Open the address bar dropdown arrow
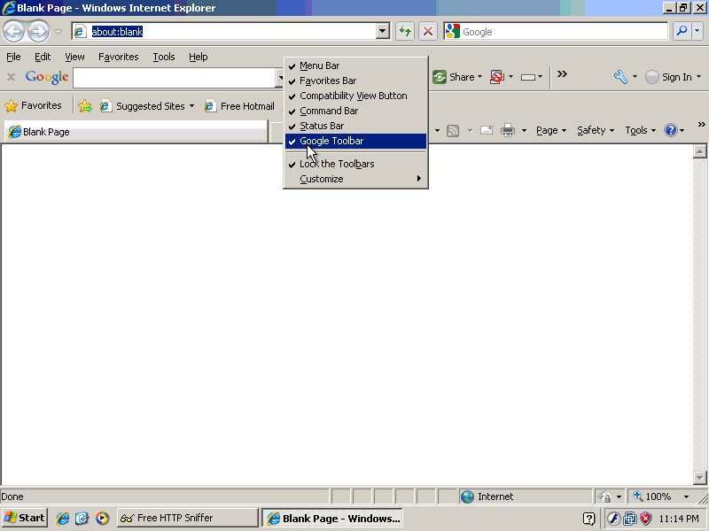 click(383, 31)
